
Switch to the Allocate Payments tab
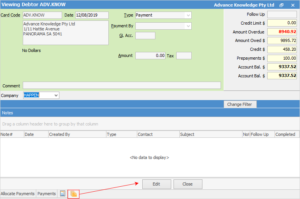(18, 194)
